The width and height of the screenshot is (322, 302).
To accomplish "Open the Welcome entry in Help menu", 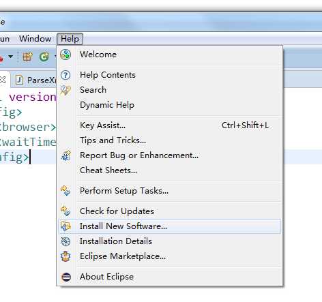I will click(x=169, y=55).
